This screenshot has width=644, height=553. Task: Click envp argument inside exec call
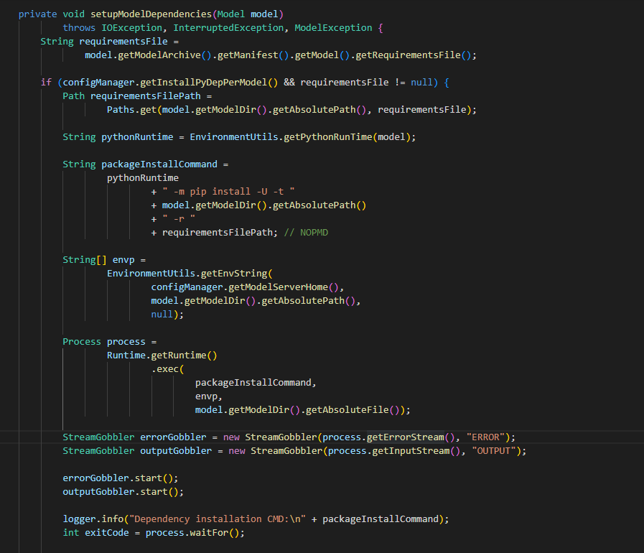tap(206, 396)
